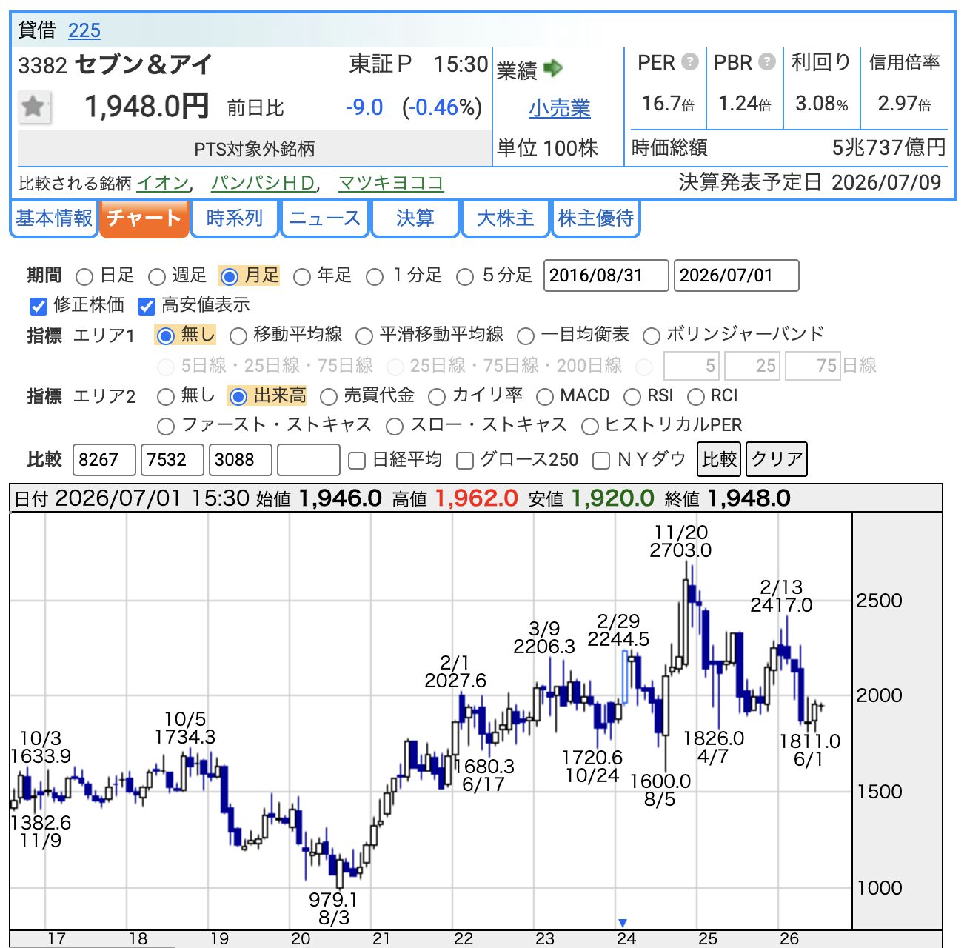The image size is (967, 948).
Task: Click the empty fourth comparison field
Action: point(309,460)
